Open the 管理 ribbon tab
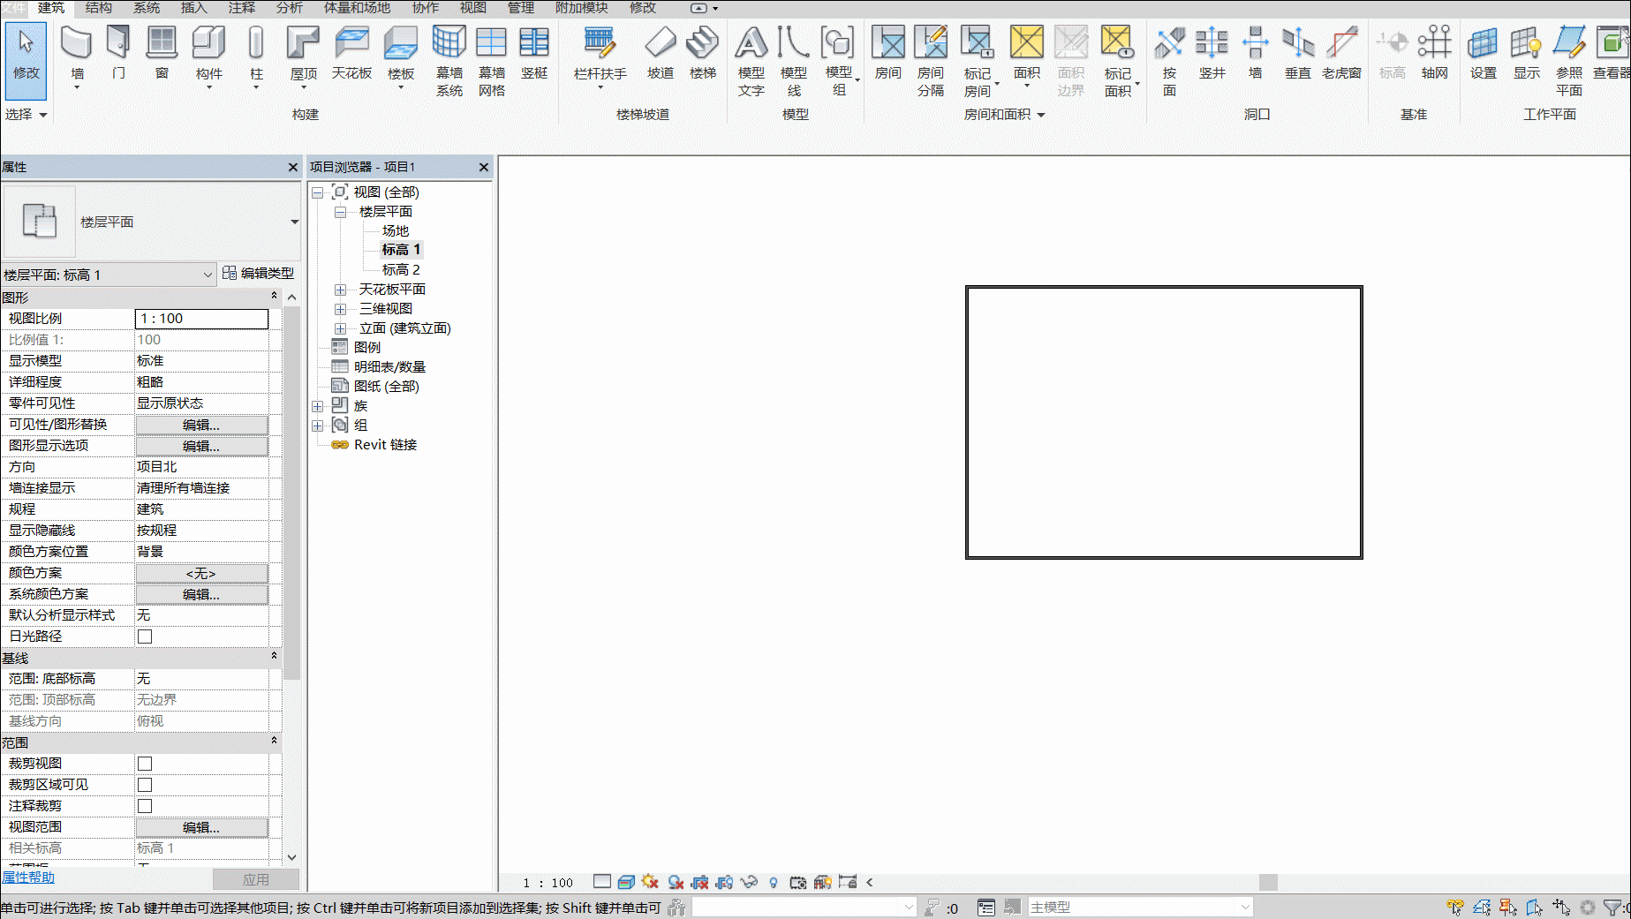This screenshot has height=919, width=1631. (521, 8)
